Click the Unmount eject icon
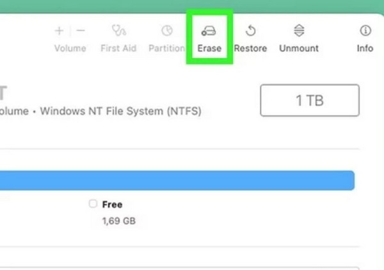Screen dimensions: 384x270 click(299, 30)
